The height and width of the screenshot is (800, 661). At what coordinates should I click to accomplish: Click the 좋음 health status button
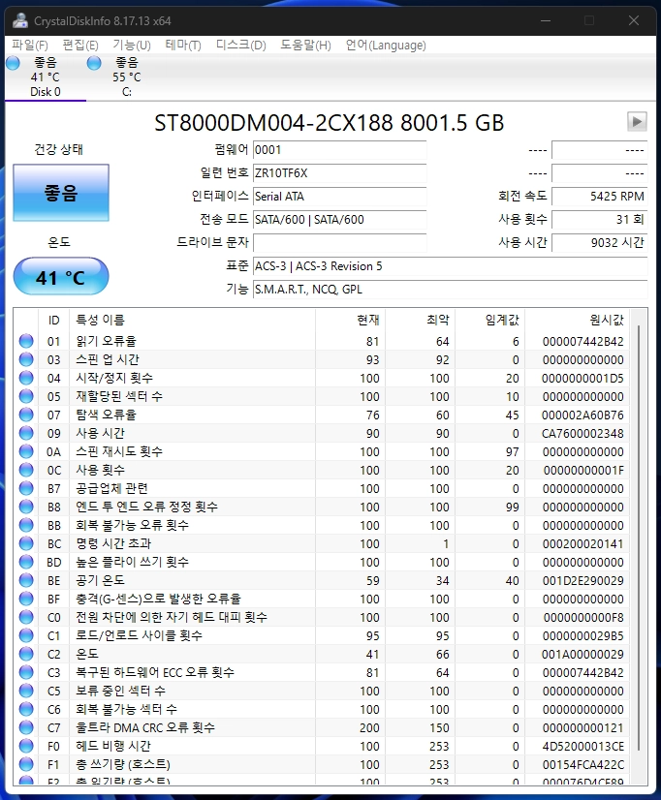click(x=61, y=193)
